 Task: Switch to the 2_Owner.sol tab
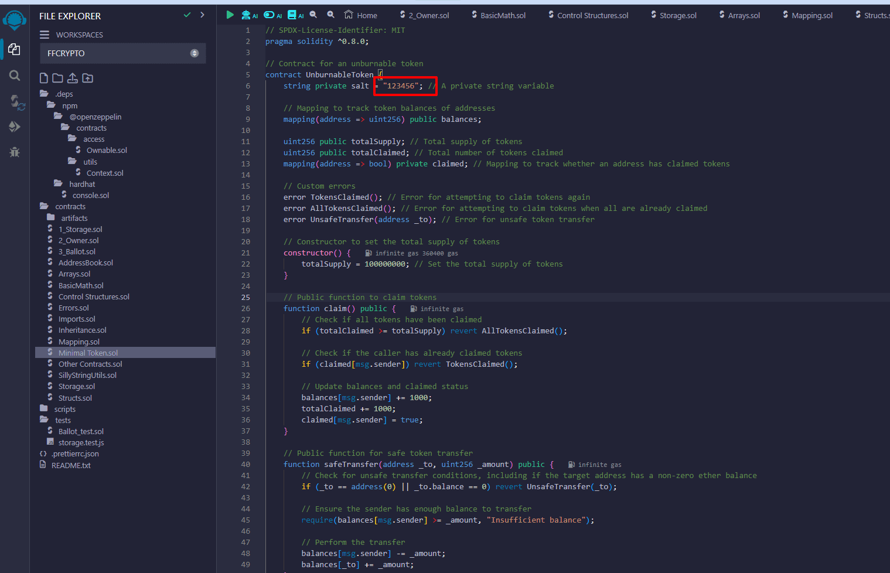tap(425, 15)
